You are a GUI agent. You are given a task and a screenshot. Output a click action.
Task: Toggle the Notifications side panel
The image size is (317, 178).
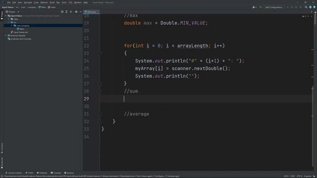click(x=315, y=18)
